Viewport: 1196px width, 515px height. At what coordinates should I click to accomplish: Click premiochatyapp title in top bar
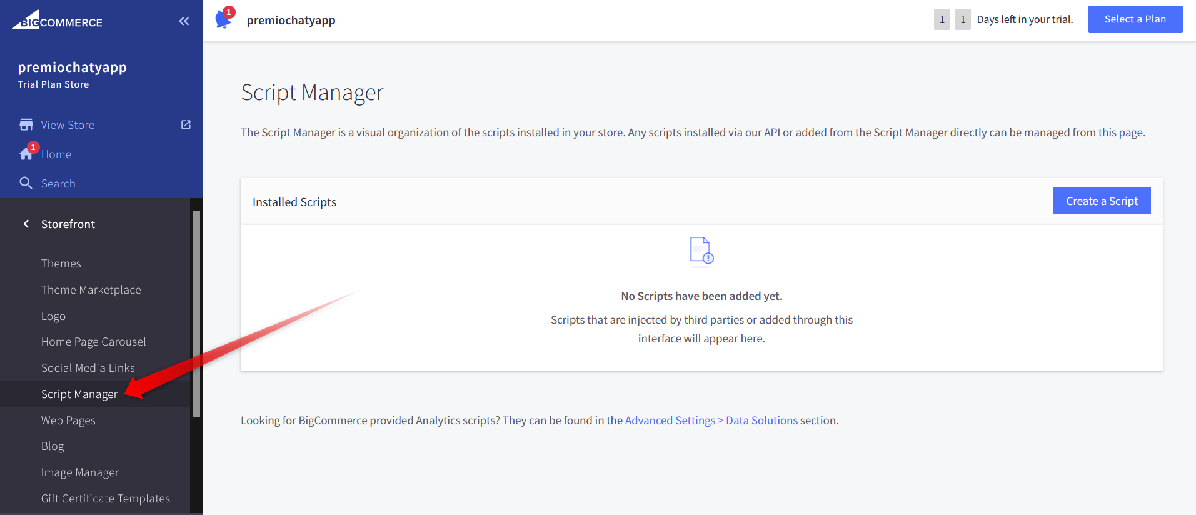(291, 20)
